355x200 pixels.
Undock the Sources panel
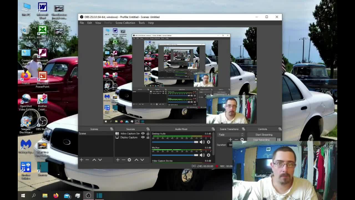(148, 129)
